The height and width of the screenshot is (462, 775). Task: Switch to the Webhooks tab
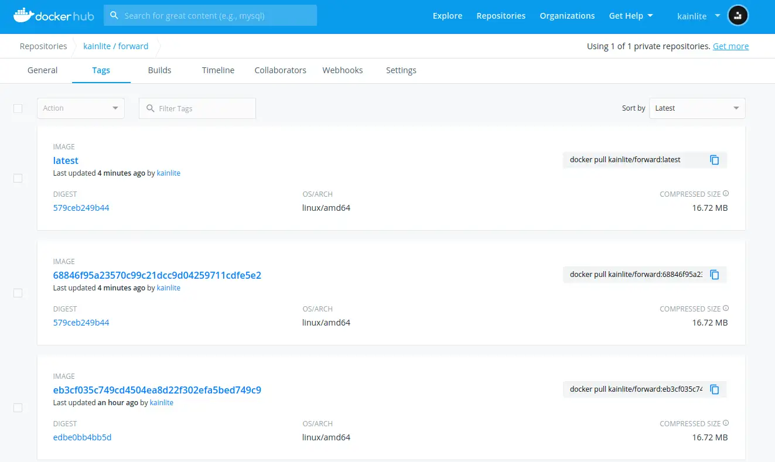(x=343, y=70)
